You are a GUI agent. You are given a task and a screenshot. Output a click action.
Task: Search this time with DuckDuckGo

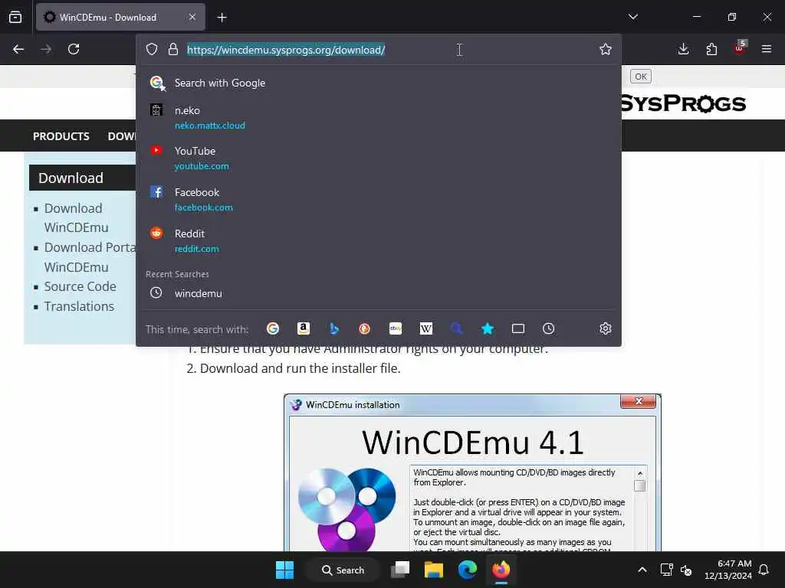pos(364,328)
